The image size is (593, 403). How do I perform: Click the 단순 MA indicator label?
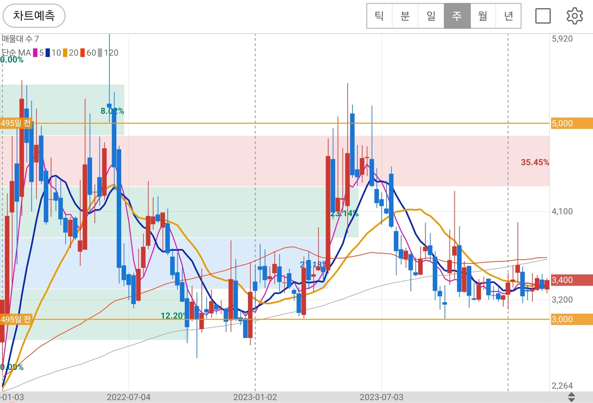coord(16,53)
